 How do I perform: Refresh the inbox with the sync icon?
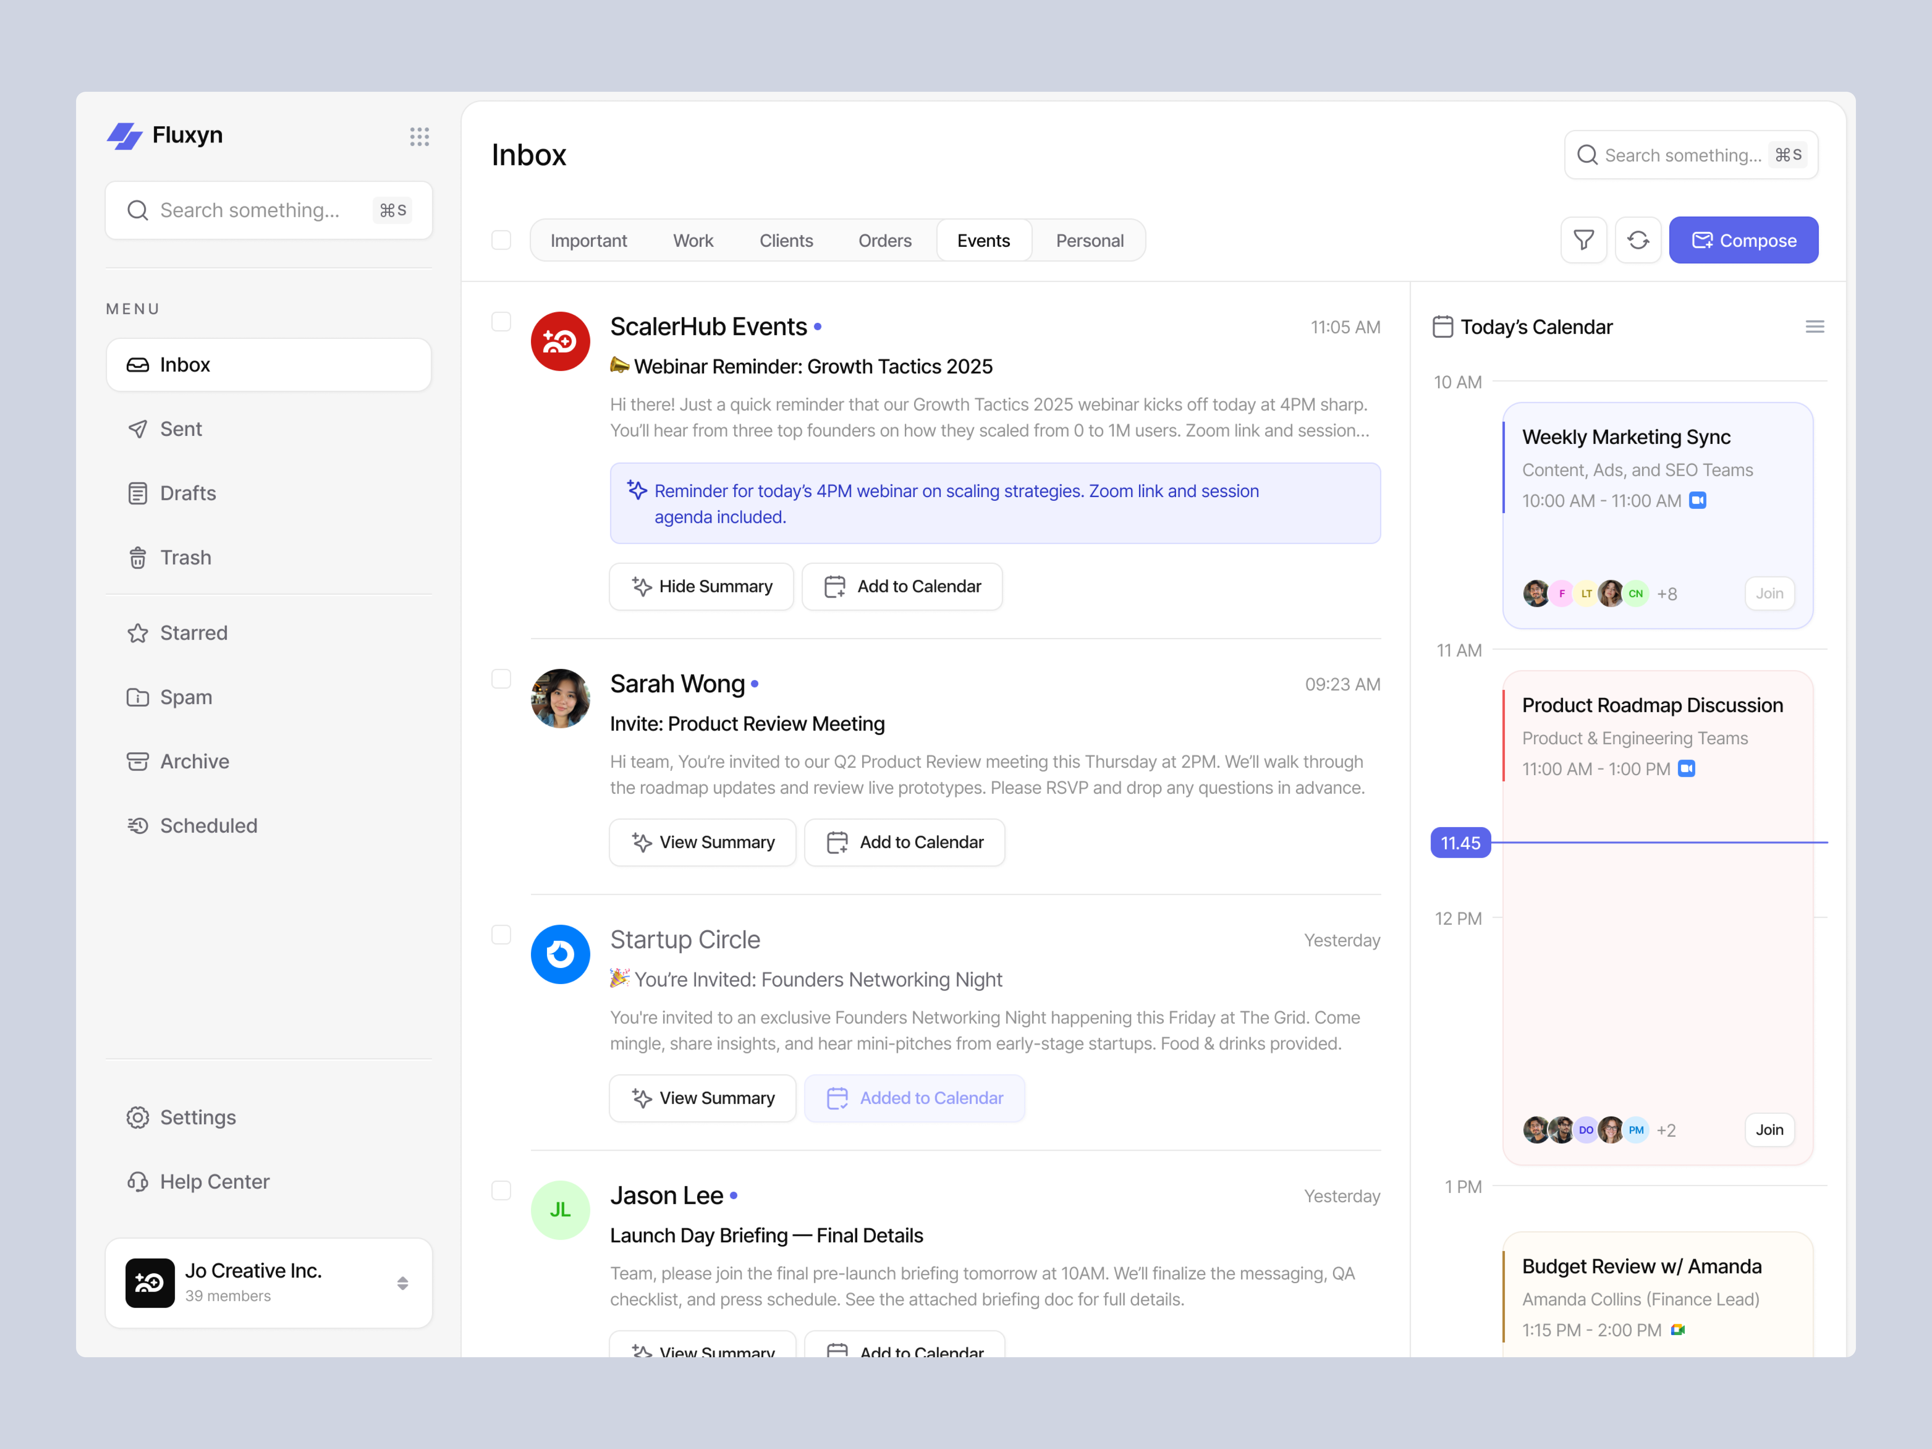click(x=1639, y=239)
